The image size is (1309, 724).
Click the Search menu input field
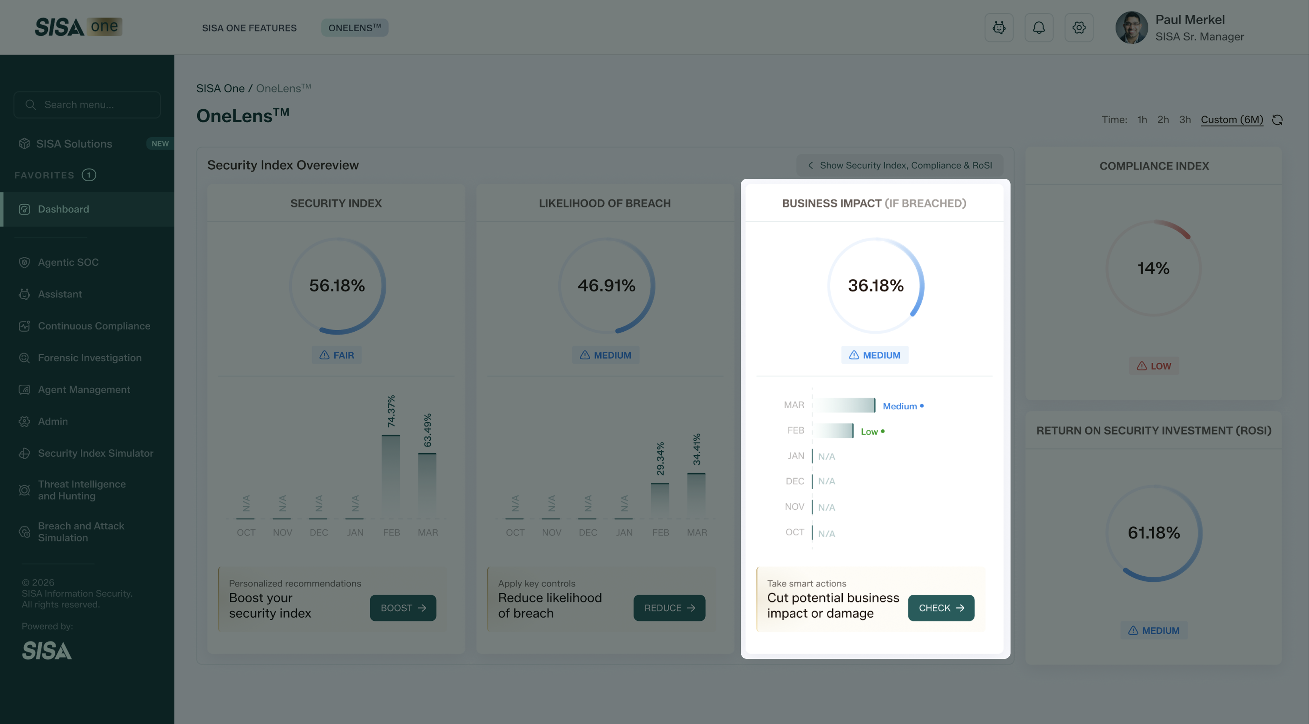(87, 105)
